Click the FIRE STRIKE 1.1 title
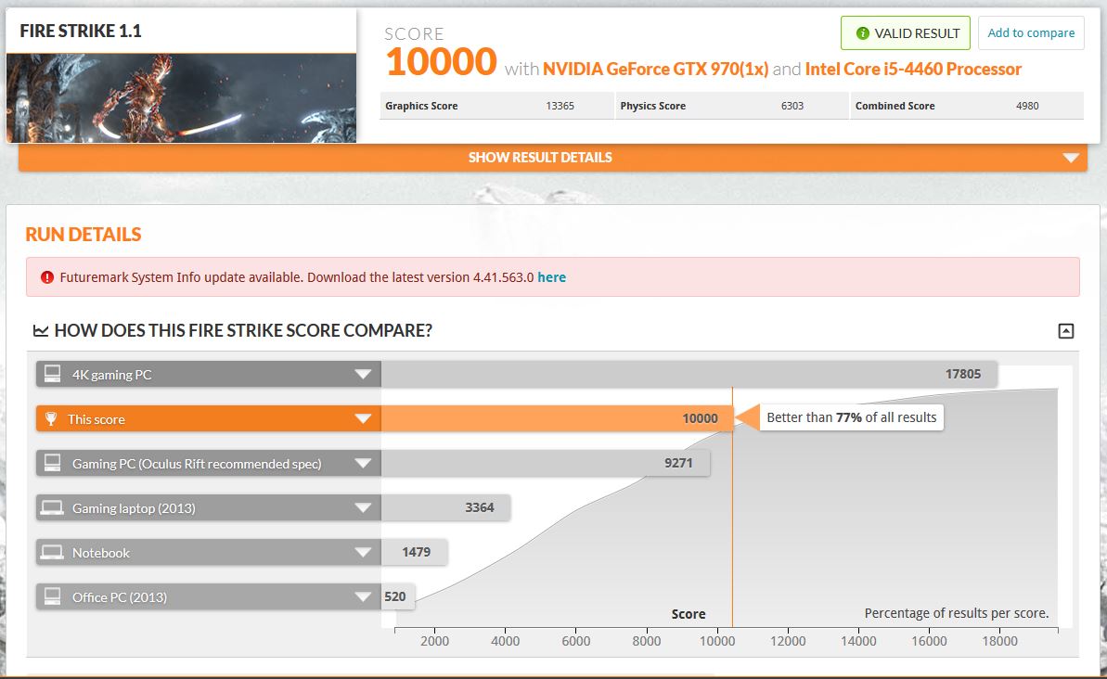The image size is (1107, 679). (x=81, y=31)
